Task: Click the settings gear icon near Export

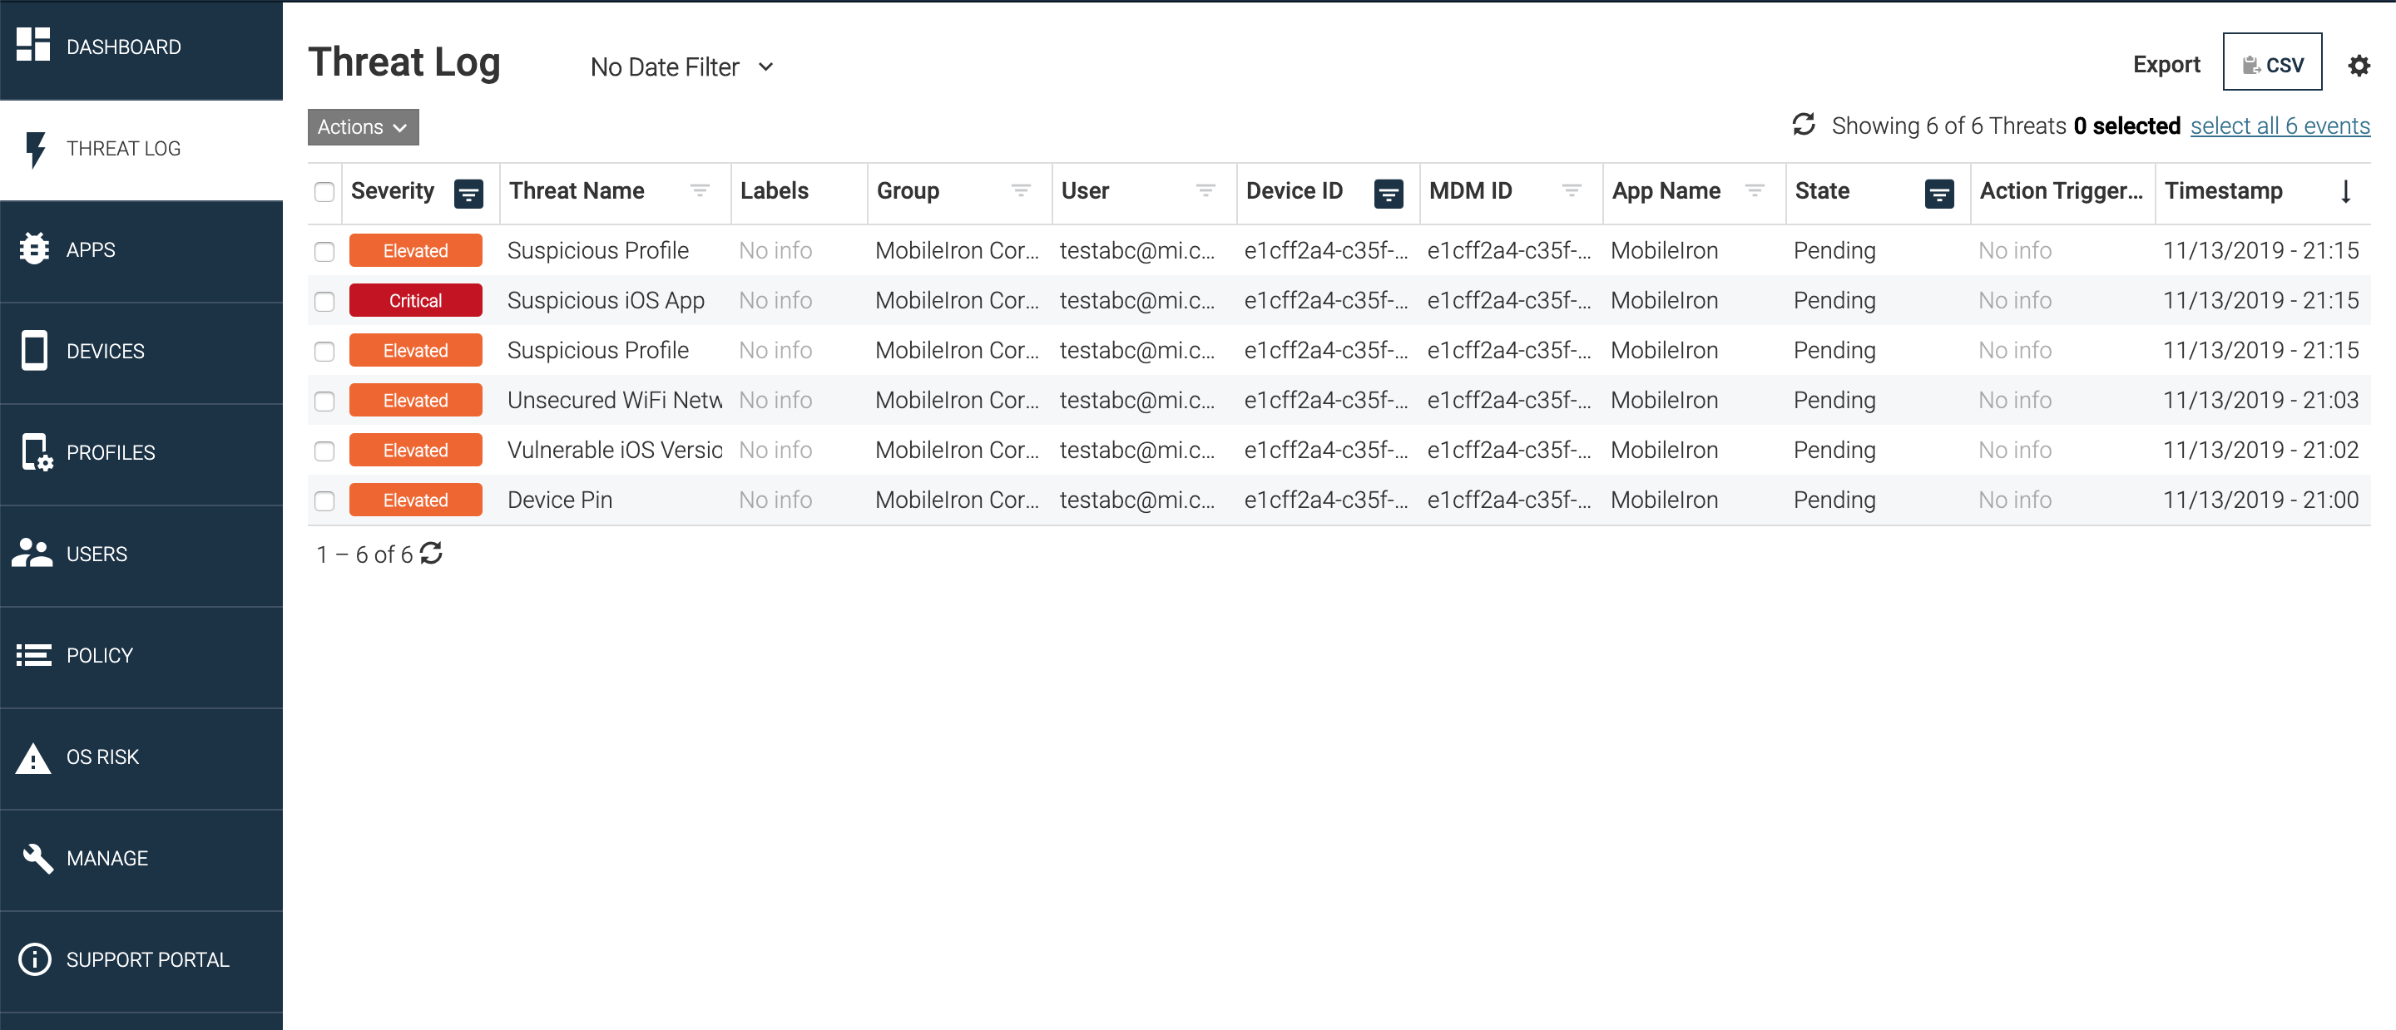Action: pyautogui.click(x=2358, y=65)
